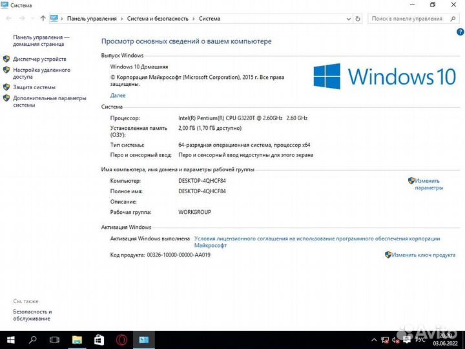Screen dimensions: 465x349
Task: Expand the address bar history dropdown
Action: tap(349, 19)
